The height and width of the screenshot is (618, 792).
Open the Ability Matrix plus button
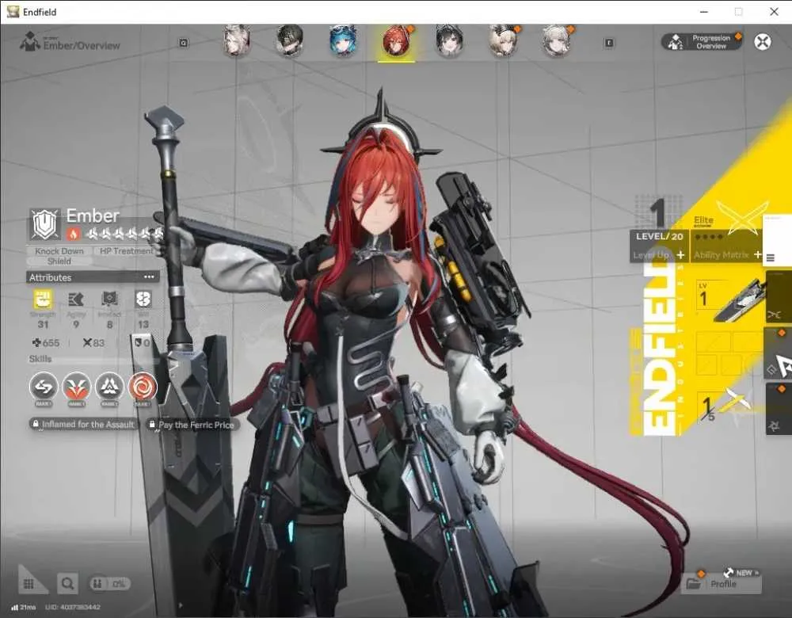[x=757, y=254]
